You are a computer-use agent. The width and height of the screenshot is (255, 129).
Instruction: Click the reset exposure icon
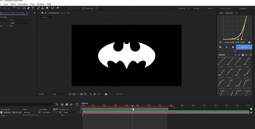pyautogui.click(x=94, y=94)
